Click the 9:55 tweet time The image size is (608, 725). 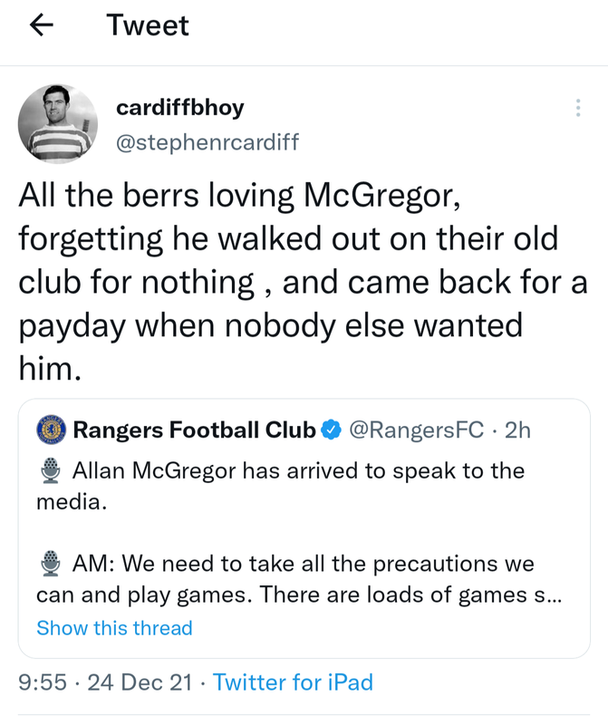tap(43, 682)
